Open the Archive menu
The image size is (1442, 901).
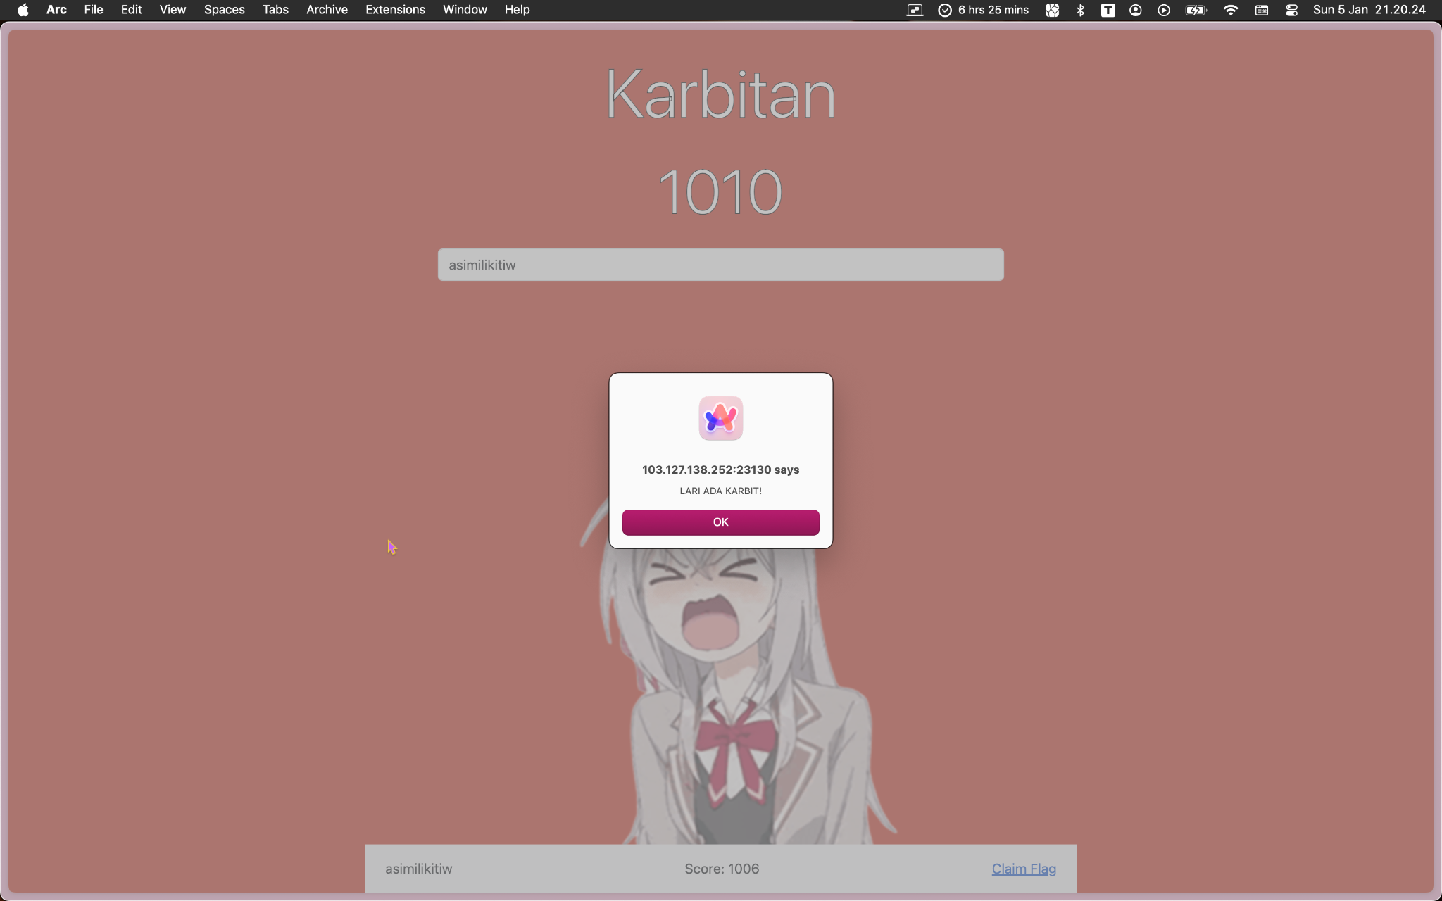327,10
